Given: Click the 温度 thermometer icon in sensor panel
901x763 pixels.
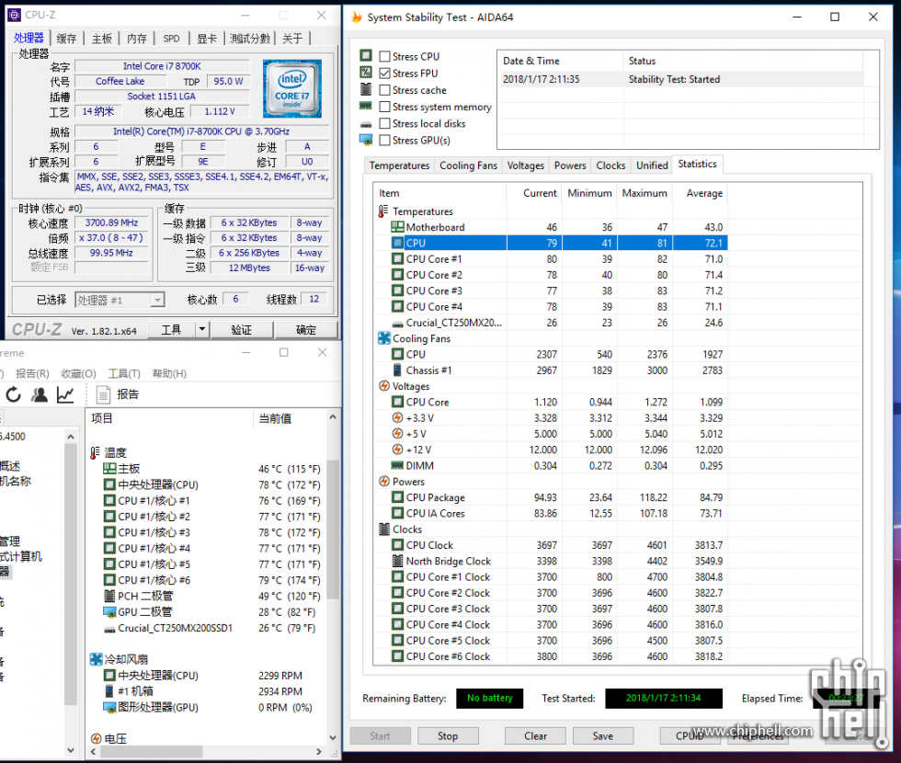Looking at the screenshot, I should pyautogui.click(x=96, y=452).
